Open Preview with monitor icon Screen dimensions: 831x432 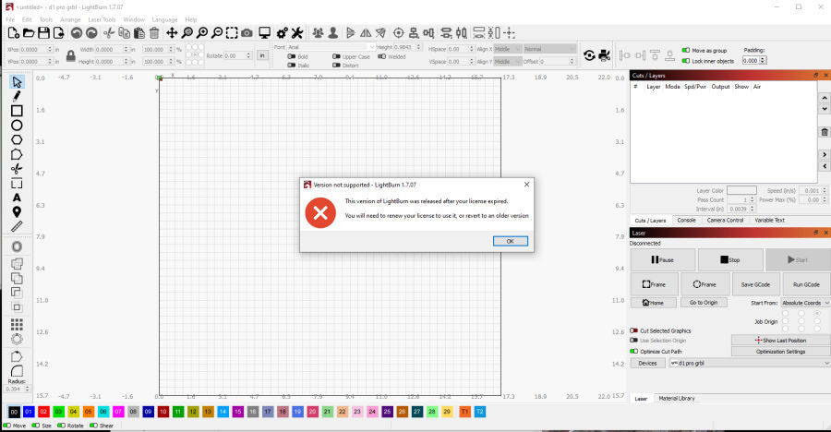pyautogui.click(x=264, y=33)
